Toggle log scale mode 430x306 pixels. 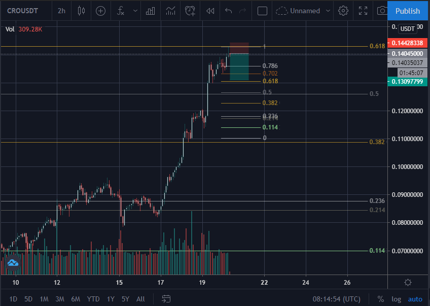point(396,299)
